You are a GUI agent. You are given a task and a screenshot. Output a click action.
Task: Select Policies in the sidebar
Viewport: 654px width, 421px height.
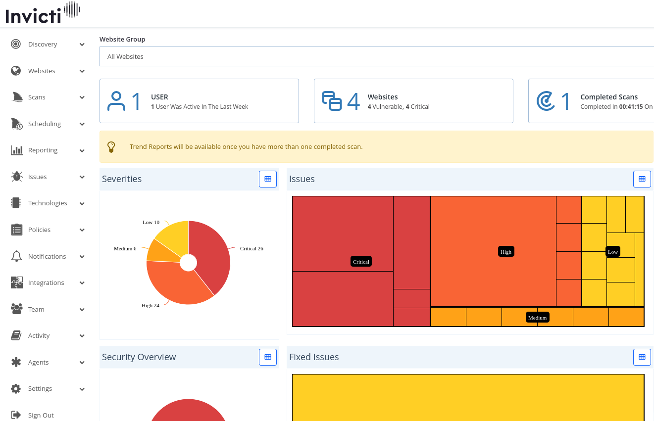pos(38,230)
